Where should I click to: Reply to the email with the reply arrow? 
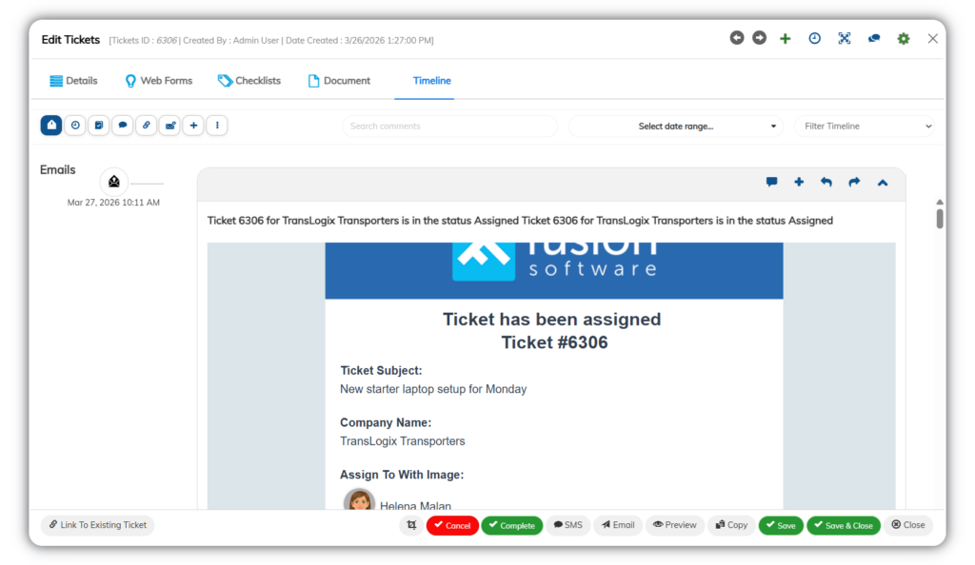826,182
